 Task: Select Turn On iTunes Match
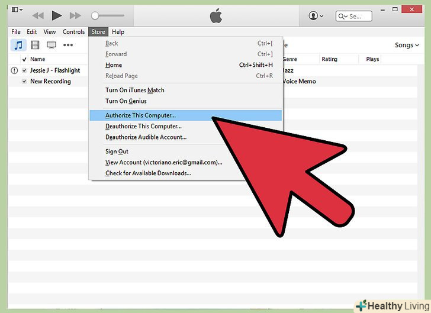pyautogui.click(x=186, y=90)
